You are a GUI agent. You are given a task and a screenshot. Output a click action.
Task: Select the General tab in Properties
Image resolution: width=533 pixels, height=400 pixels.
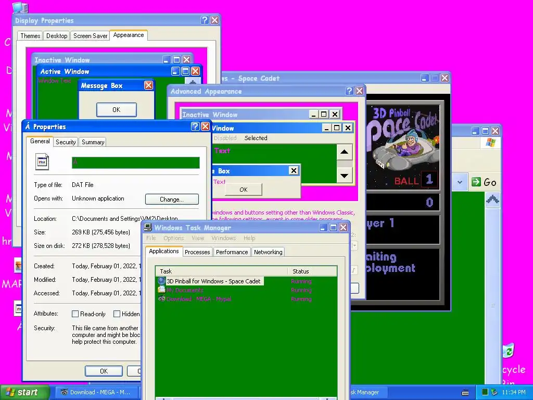[x=40, y=141]
